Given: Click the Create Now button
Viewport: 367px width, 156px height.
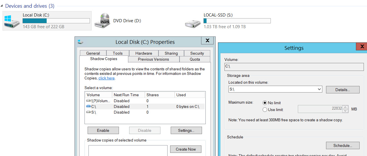Looking at the screenshot, I should point(186,149).
